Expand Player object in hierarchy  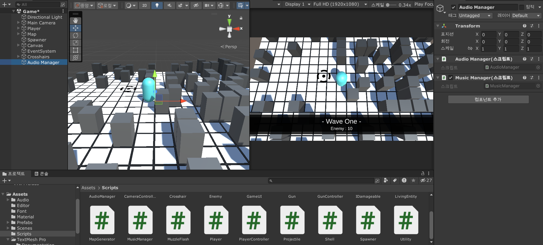[18, 28]
